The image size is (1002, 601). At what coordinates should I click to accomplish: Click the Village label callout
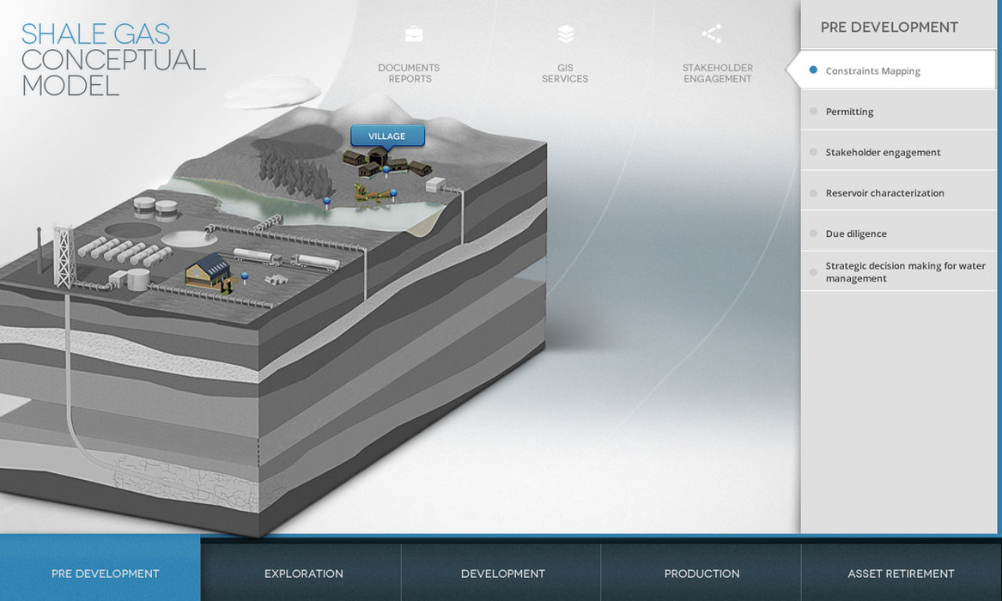[x=387, y=137]
